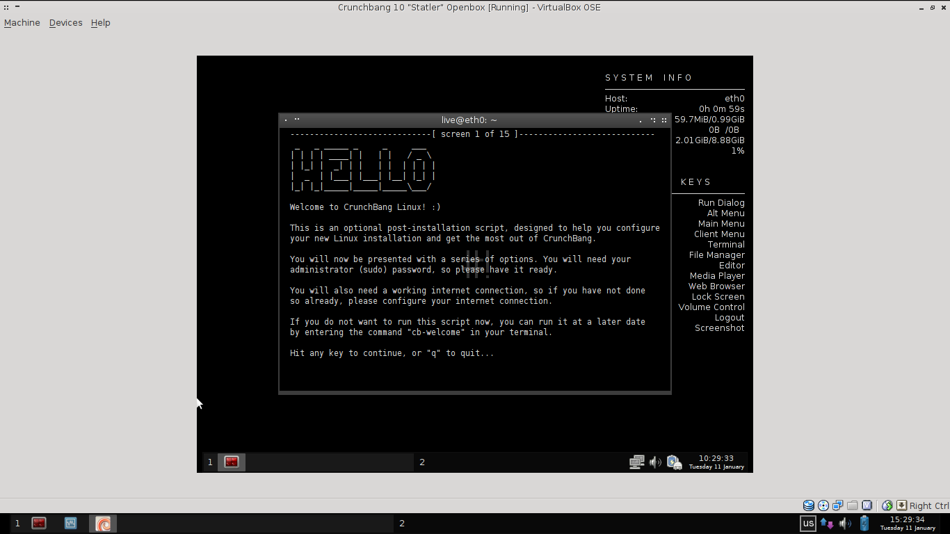Click the network adapters icon in VirtualBox status bar
The width and height of the screenshot is (950, 534).
point(837,505)
